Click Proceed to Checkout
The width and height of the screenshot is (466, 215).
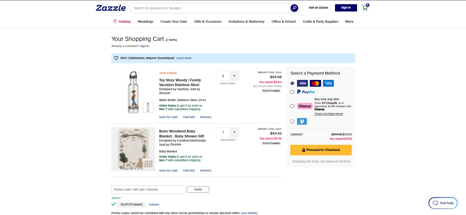tap(321, 150)
